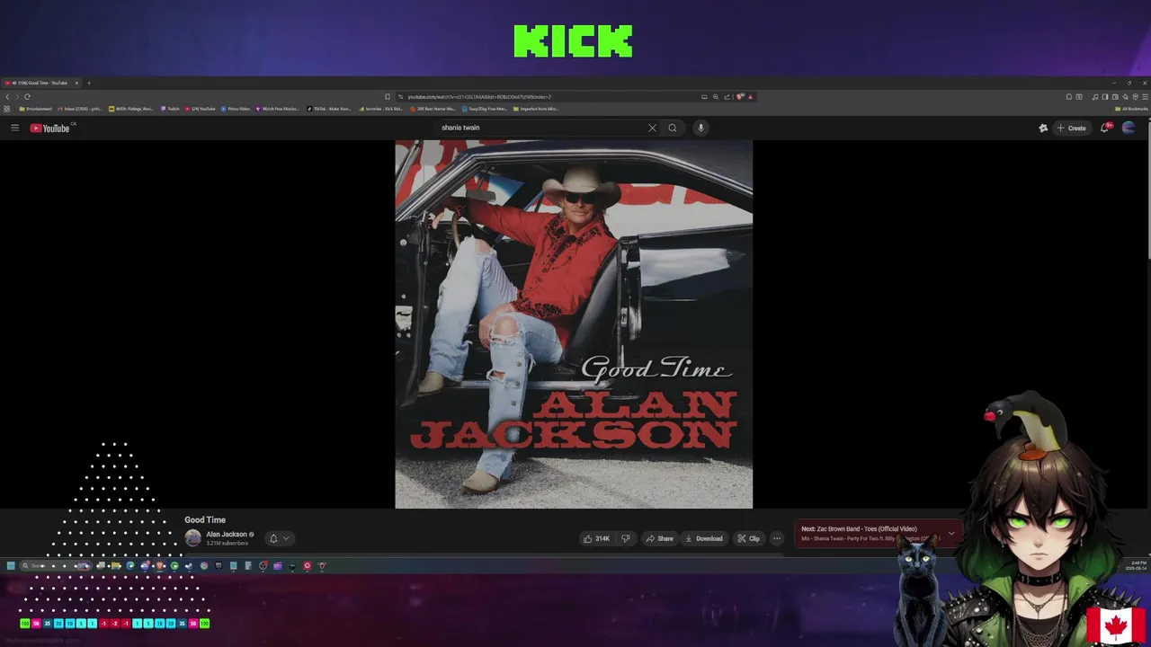Go to the YouTube home logo
Image resolution: width=1151 pixels, height=647 pixels.
click(x=49, y=128)
